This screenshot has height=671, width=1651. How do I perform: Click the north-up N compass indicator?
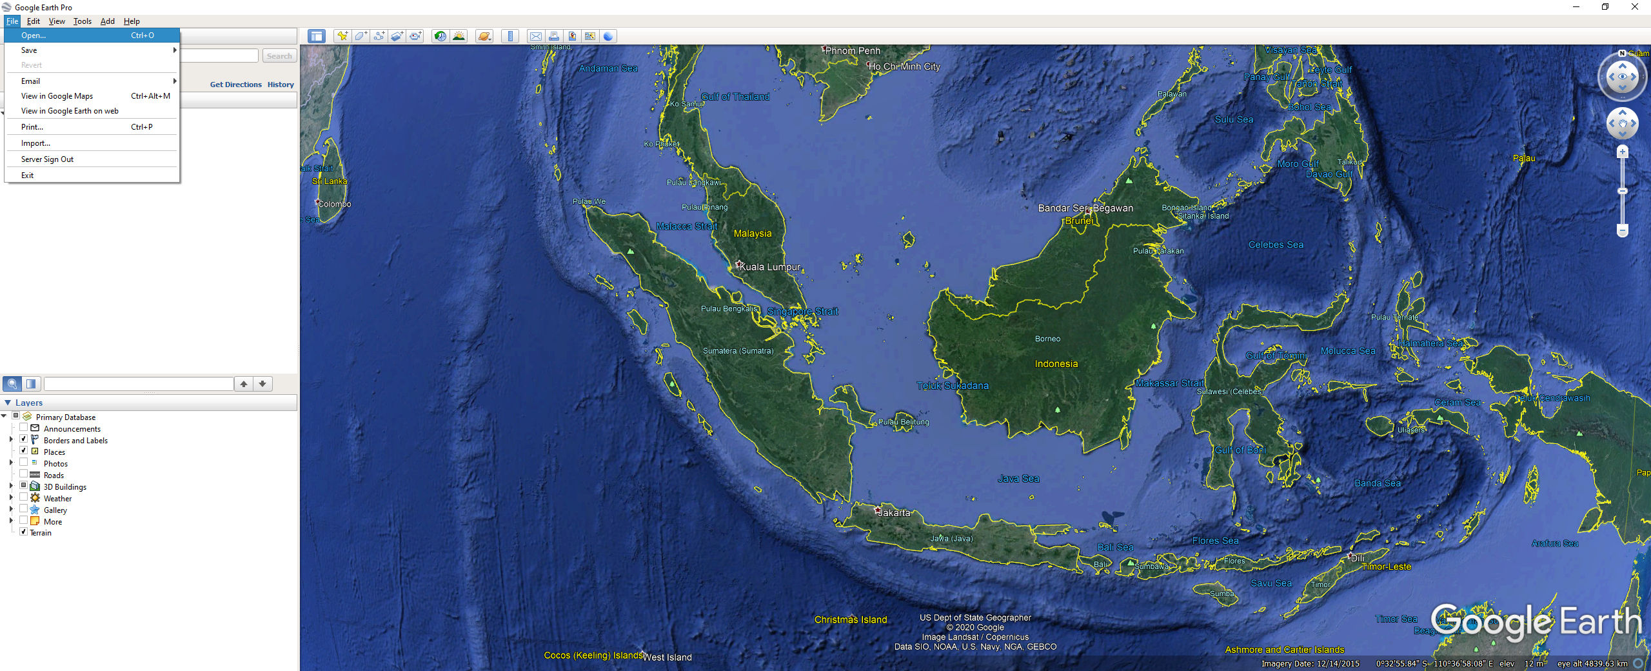[1622, 53]
